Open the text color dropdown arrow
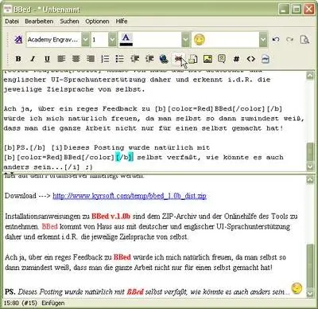 tap(186, 40)
